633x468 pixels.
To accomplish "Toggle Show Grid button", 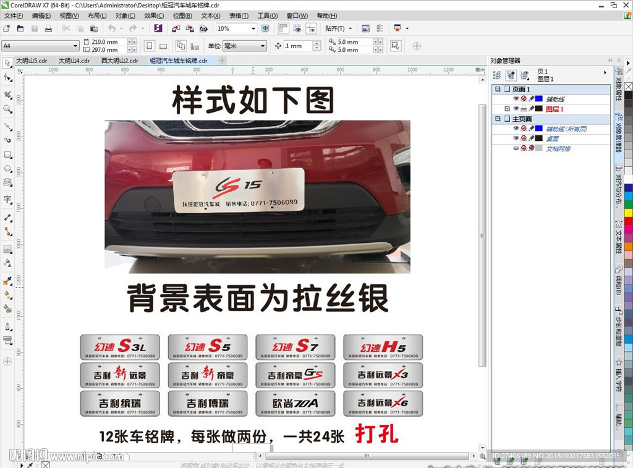I will (x=297, y=28).
